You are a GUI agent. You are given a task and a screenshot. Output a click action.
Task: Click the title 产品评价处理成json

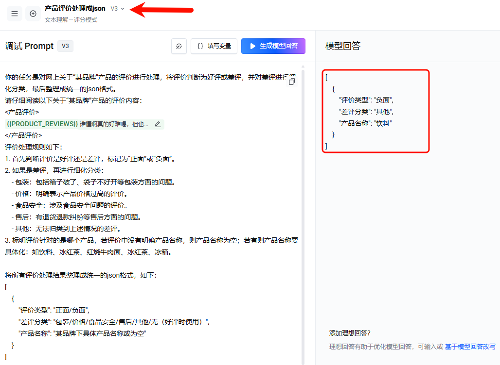[x=75, y=9]
